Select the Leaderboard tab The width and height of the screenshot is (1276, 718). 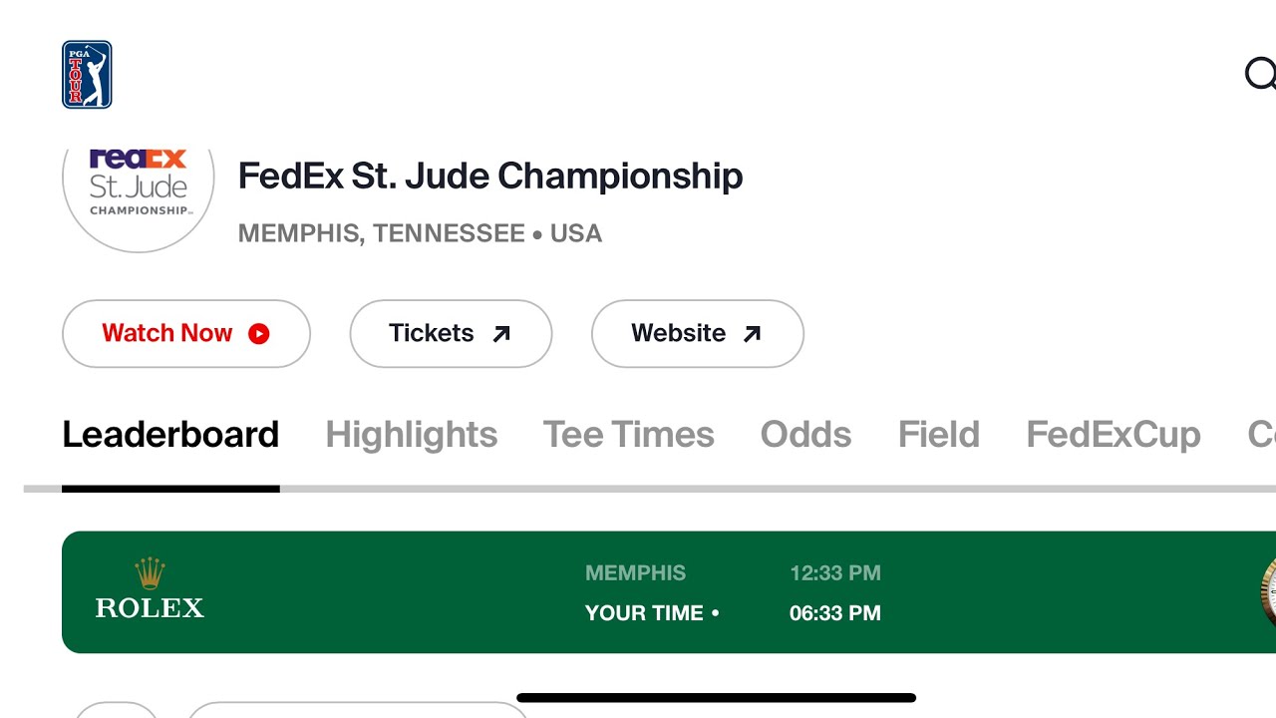click(170, 435)
